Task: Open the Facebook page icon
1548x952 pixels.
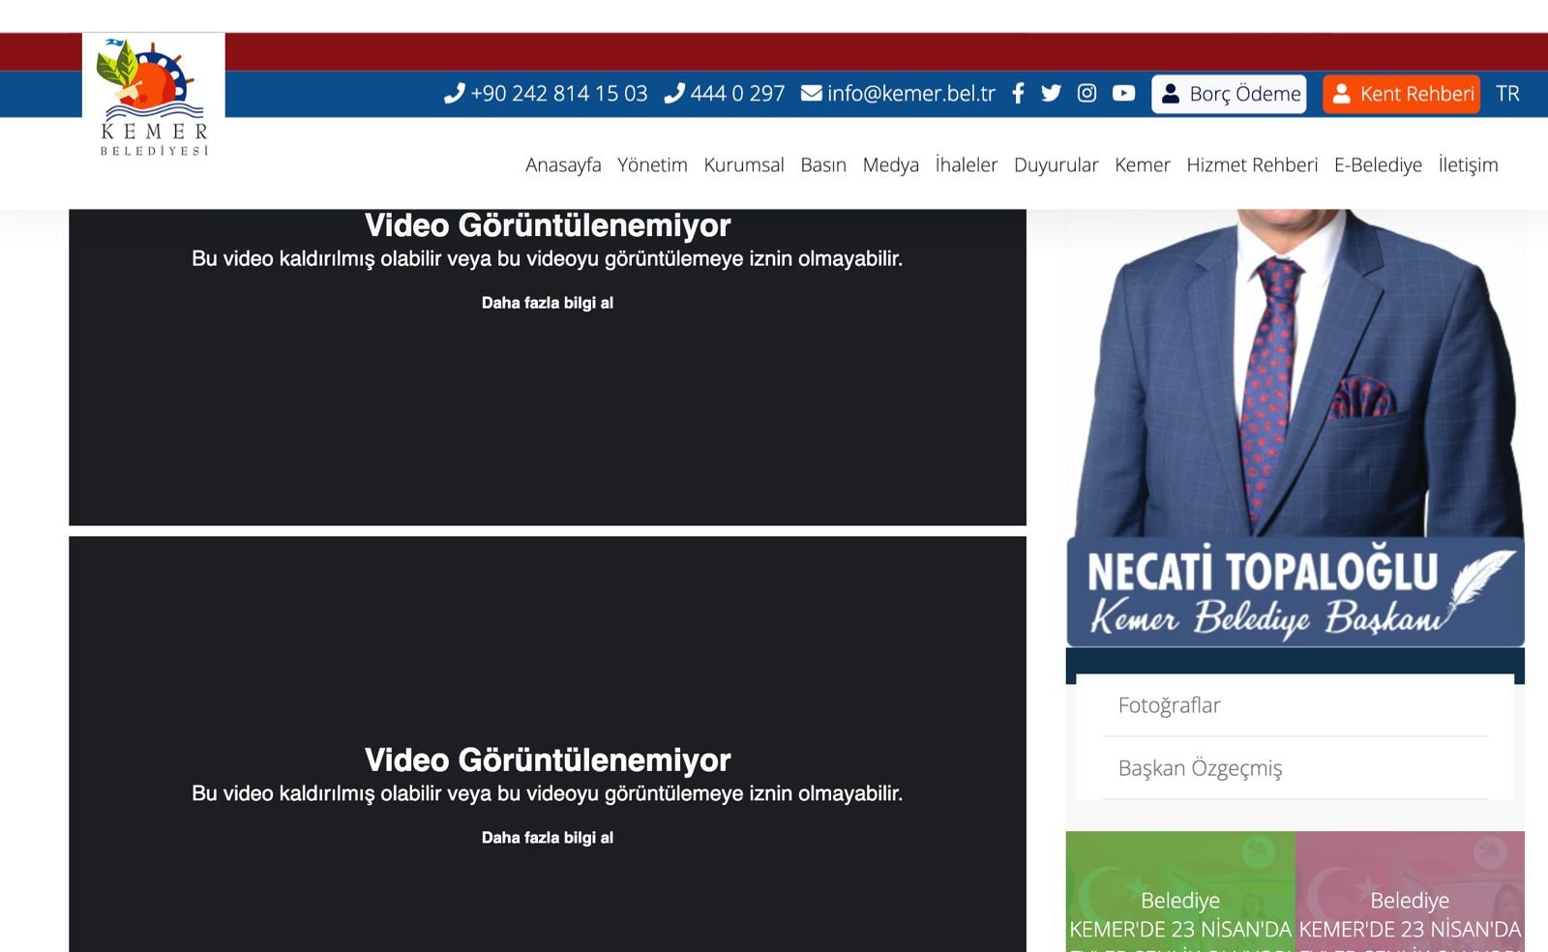Action: coord(1018,94)
